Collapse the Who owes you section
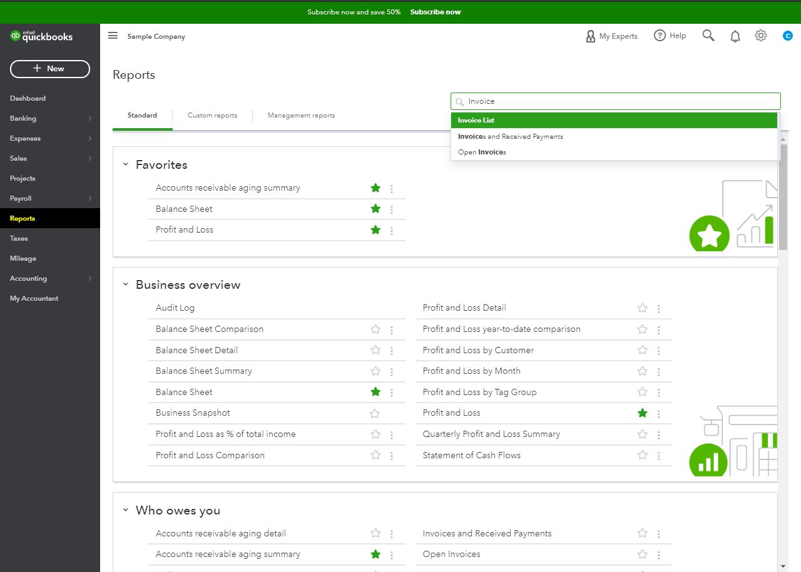Viewport: 801px width, 572px height. (125, 510)
